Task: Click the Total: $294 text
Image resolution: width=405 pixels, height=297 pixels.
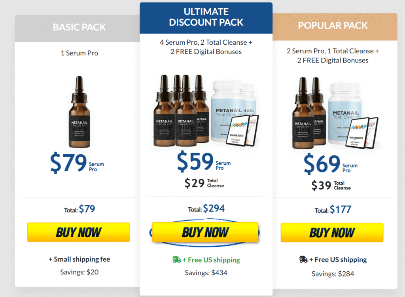Action: [206, 208]
